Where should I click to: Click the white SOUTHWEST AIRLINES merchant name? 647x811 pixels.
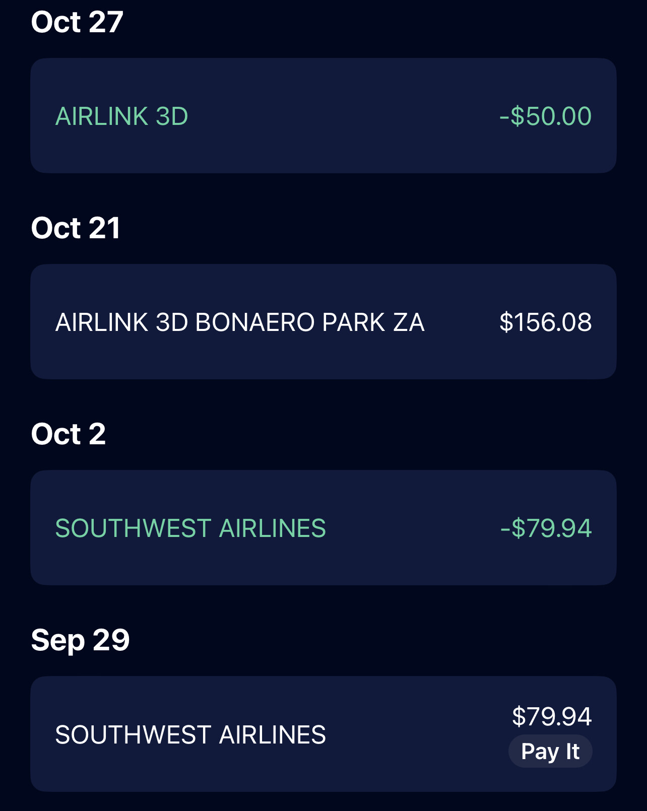[190, 735]
